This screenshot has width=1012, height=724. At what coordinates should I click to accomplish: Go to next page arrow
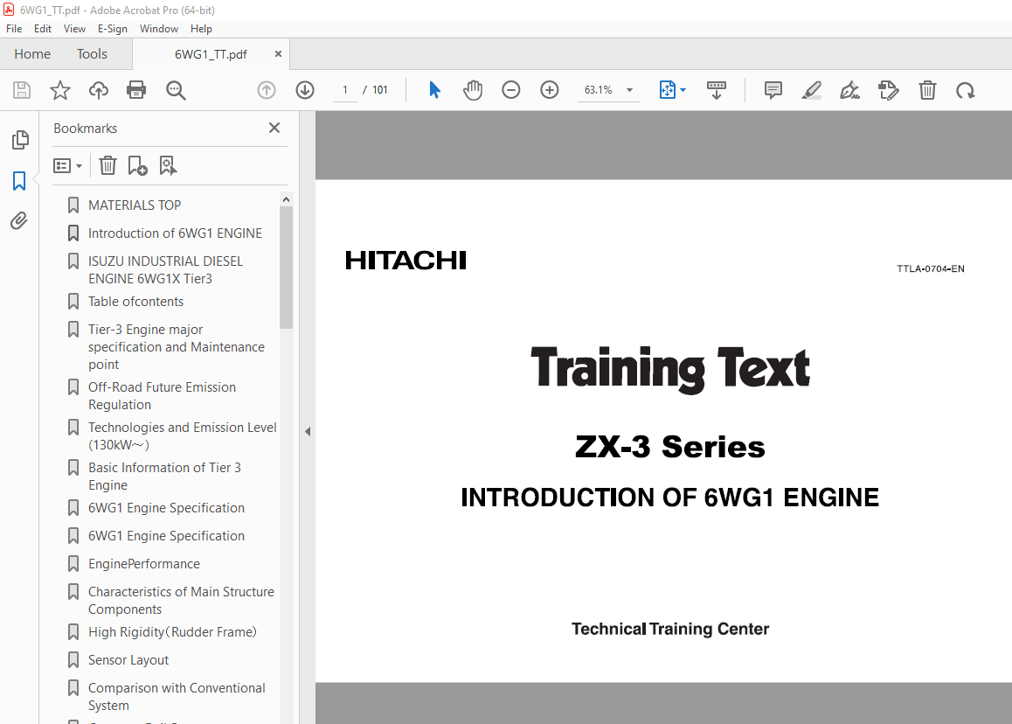[305, 90]
